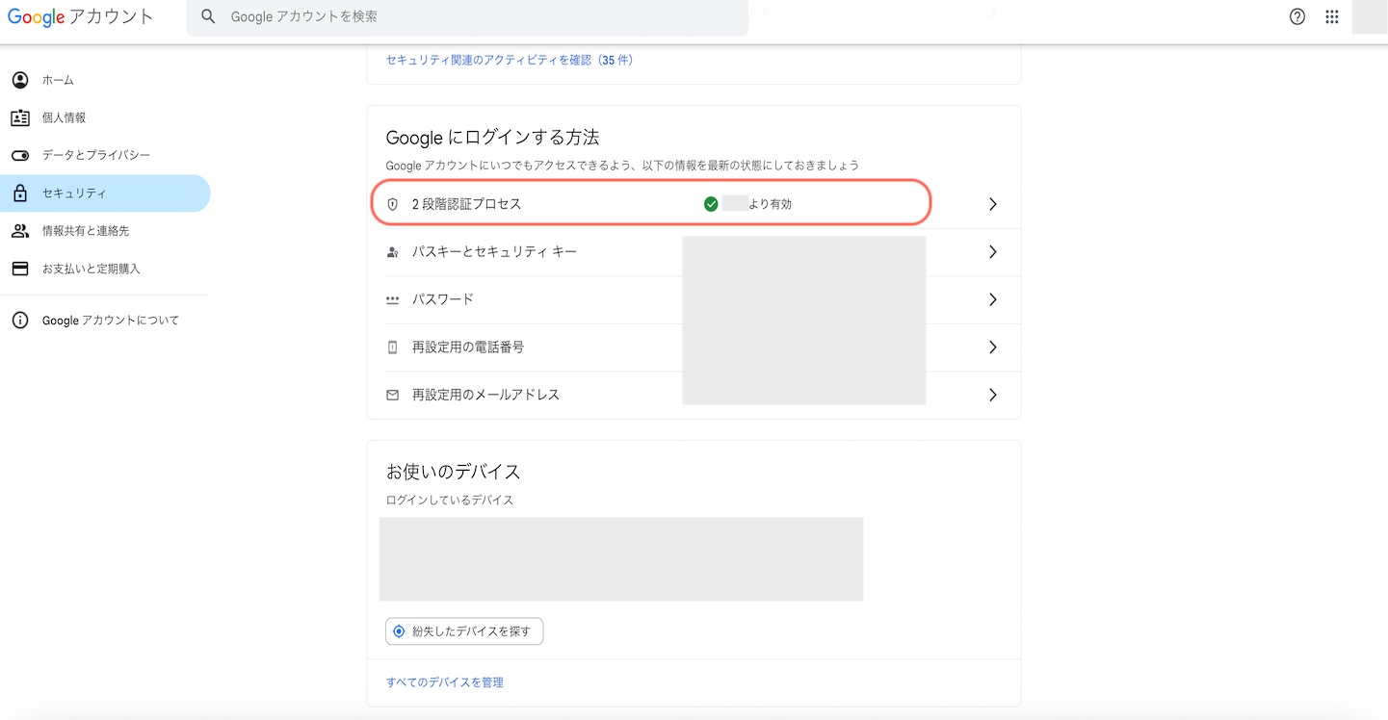Viewport: 1388px width, 720px height.
Task: Click the search magnifier icon
Action: point(208,17)
